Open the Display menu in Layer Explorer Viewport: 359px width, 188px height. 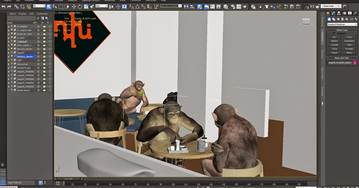pos(22,14)
